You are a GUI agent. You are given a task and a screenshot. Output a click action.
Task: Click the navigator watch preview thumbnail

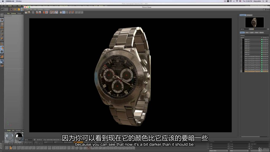tap(254, 22)
